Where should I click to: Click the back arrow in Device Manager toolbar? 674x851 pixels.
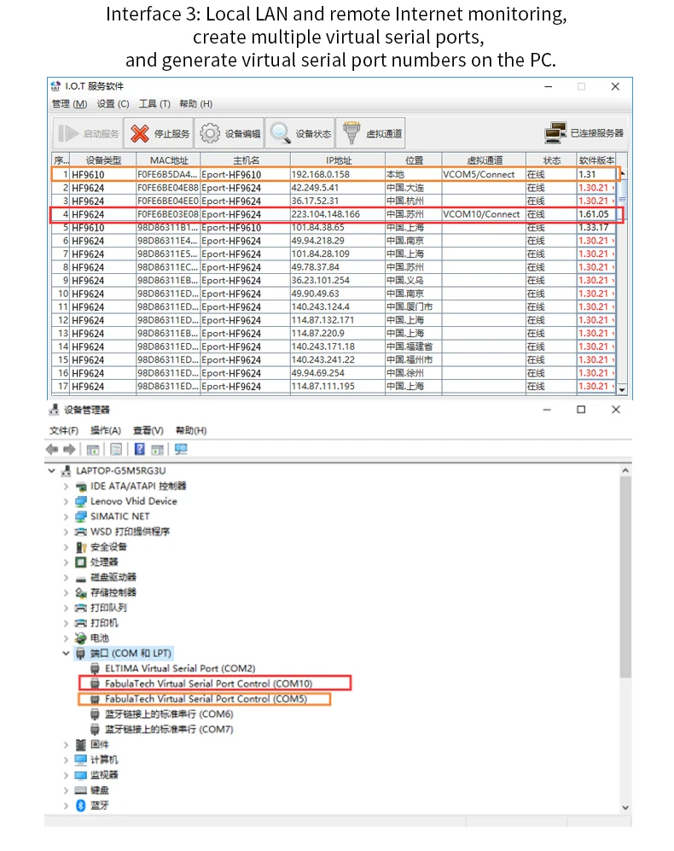pyautogui.click(x=52, y=449)
